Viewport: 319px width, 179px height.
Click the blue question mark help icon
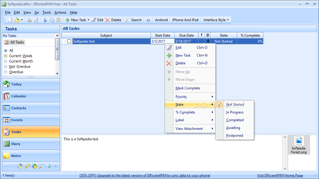(x=148, y=20)
